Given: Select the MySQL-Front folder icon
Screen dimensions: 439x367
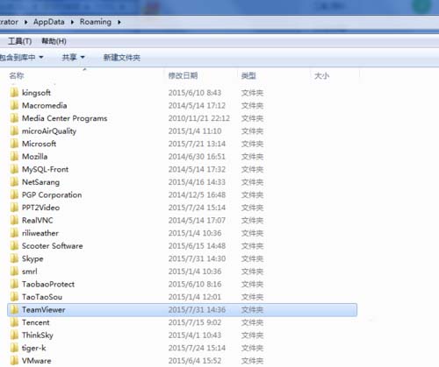Looking at the screenshot, I should pyautogui.click(x=14, y=169).
